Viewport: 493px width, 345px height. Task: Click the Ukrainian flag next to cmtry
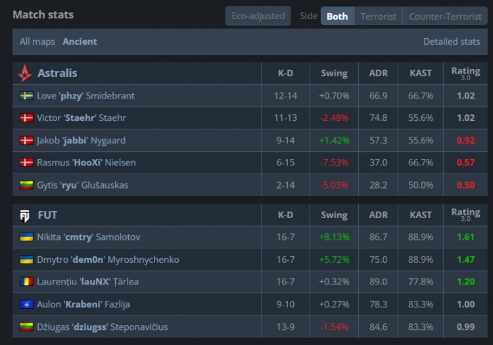[26, 237]
